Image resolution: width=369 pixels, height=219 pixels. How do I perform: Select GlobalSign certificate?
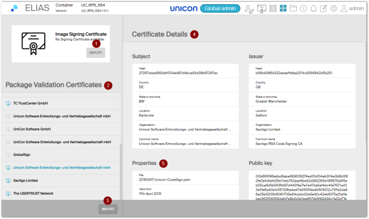[x=61, y=155]
